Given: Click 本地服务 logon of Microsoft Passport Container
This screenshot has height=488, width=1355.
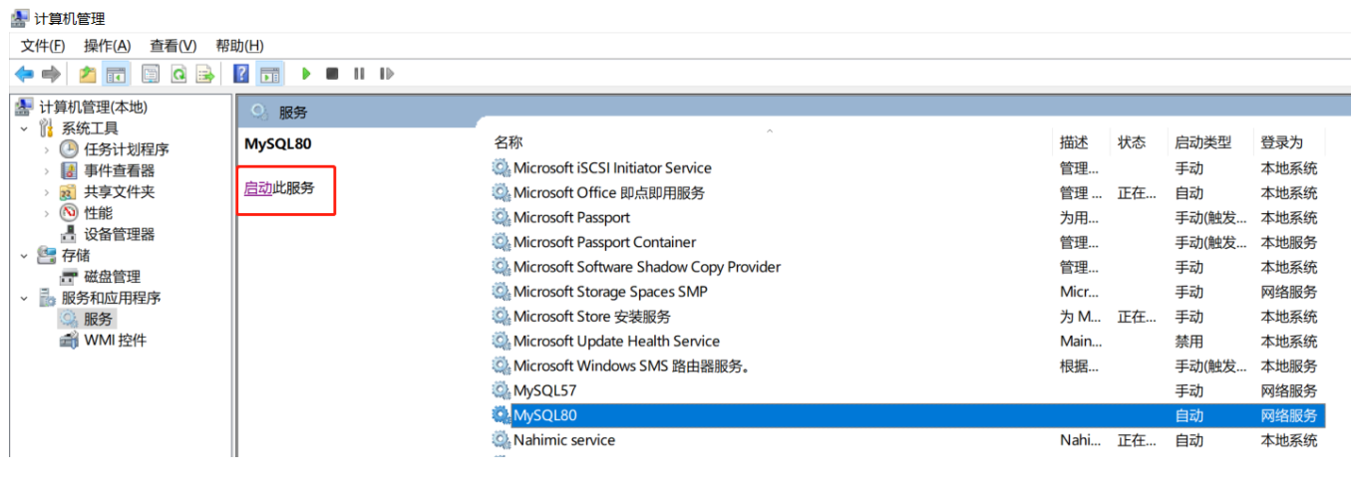Looking at the screenshot, I should coord(1288,242).
